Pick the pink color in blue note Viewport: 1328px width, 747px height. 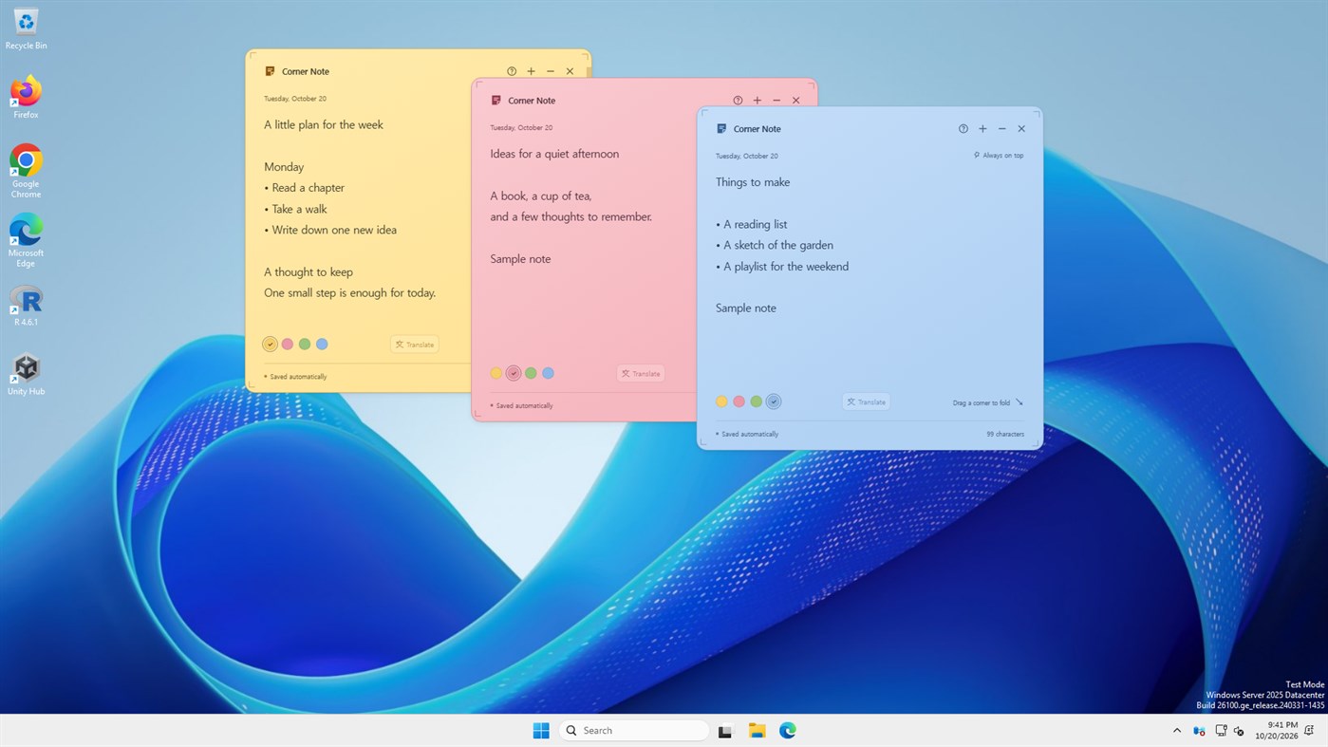739,402
